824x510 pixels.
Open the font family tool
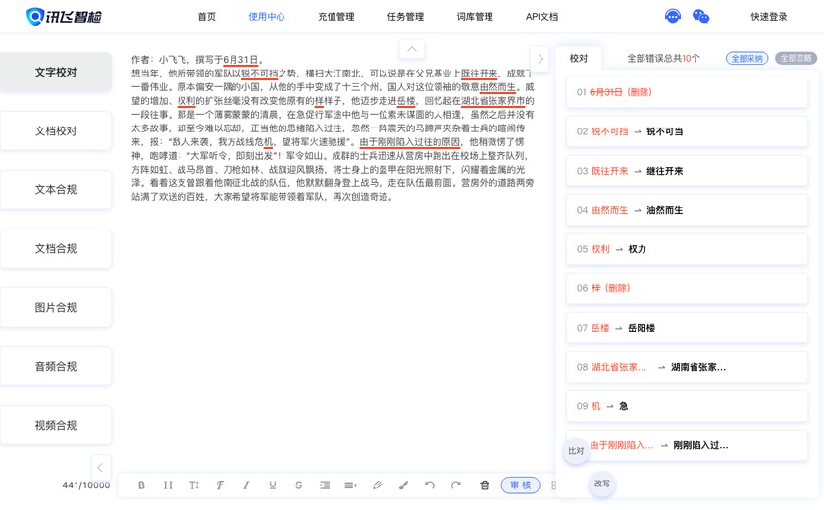coord(220,485)
